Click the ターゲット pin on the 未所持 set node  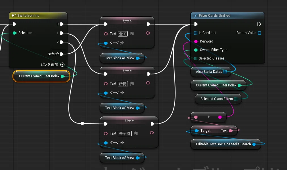[106, 143]
